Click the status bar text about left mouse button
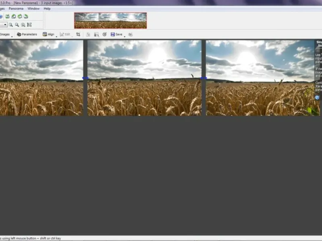The image size is (322, 241). click(31, 238)
